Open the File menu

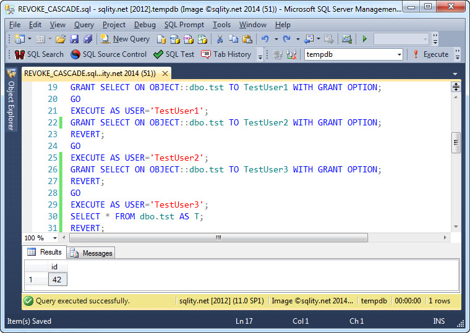[15, 25]
